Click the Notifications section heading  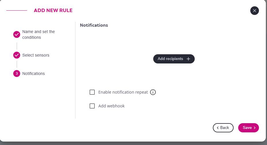pos(94,25)
